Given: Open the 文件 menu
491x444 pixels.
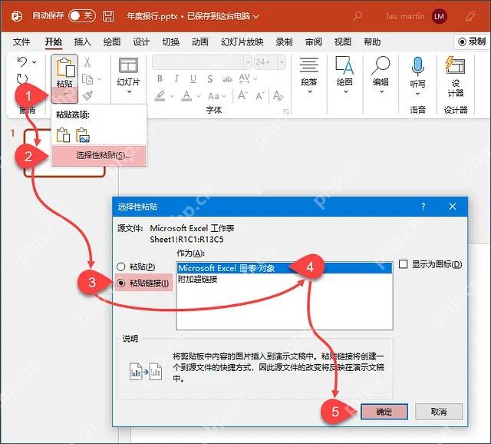Looking at the screenshot, I should pyautogui.click(x=21, y=41).
